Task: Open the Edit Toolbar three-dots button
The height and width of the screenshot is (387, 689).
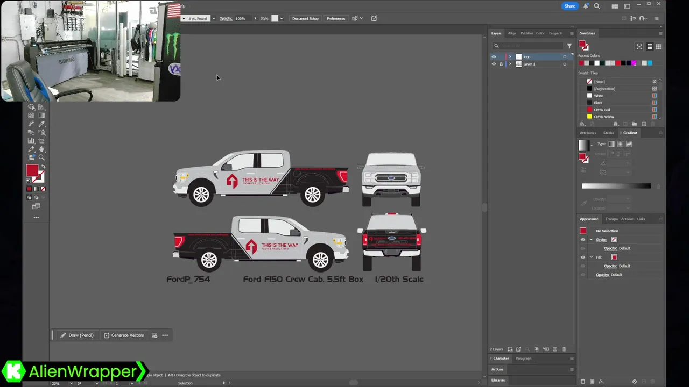Action: (x=36, y=218)
